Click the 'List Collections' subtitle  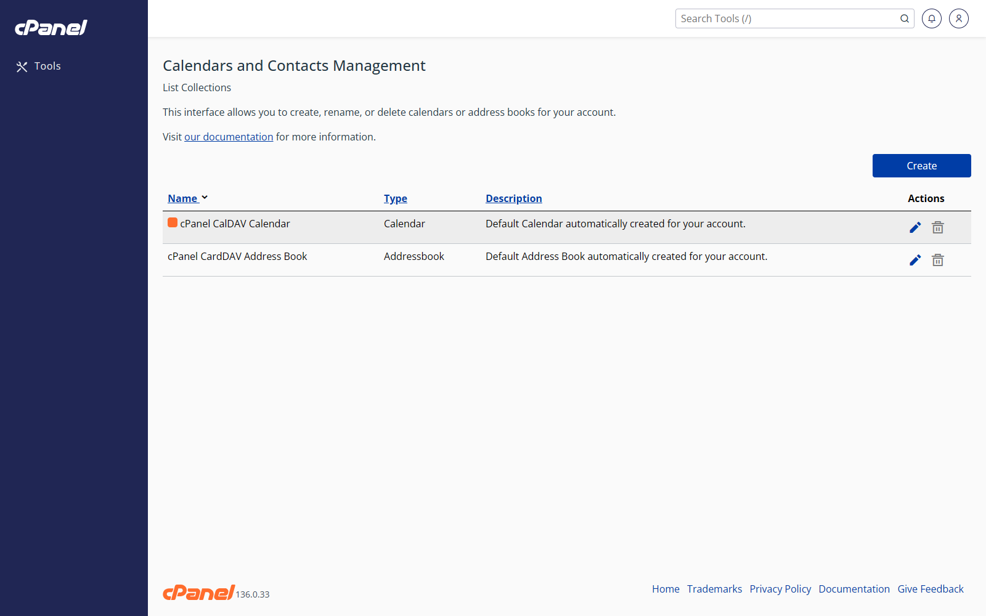pyautogui.click(x=197, y=87)
